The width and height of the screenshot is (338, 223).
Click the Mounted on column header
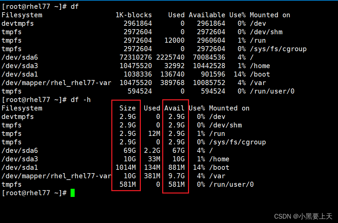point(229,108)
